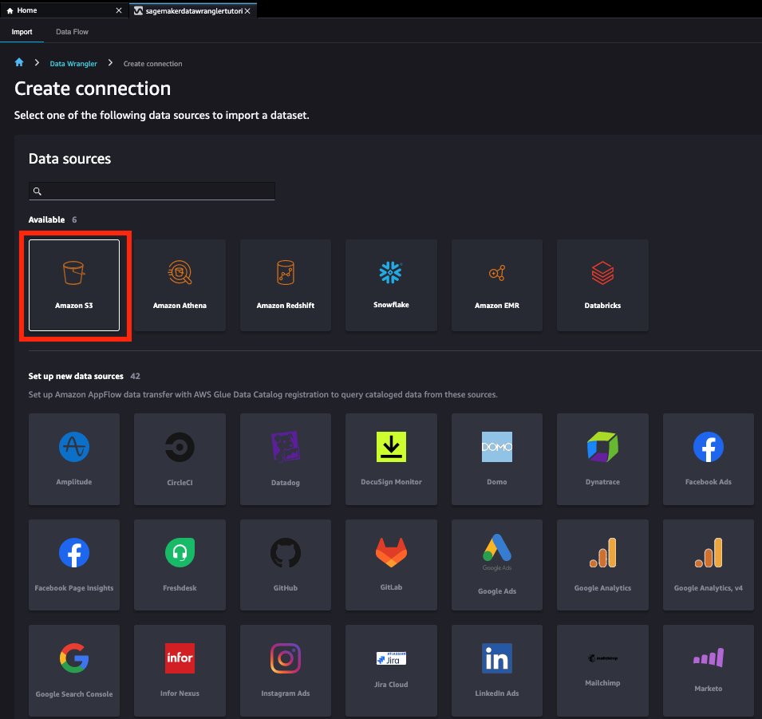This screenshot has width=762, height=719.
Task: Choose Amazon Athena data source
Action: (x=180, y=285)
